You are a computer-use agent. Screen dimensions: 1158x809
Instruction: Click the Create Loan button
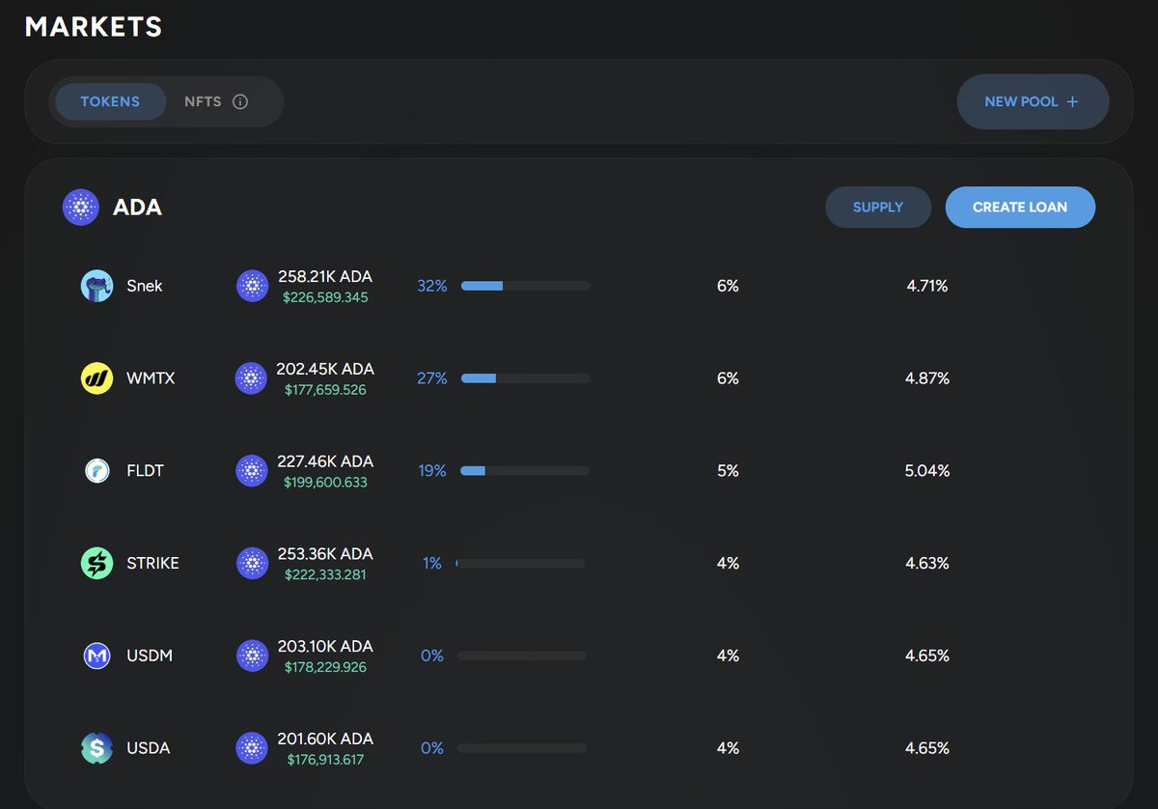click(1020, 208)
